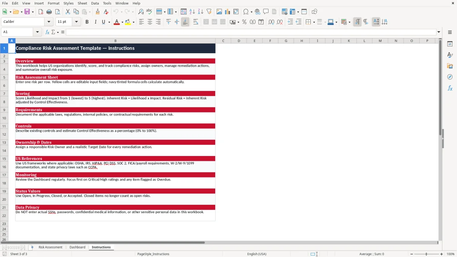Click the English (USA) language status field
This screenshot has height=257, width=457.
click(x=257, y=254)
